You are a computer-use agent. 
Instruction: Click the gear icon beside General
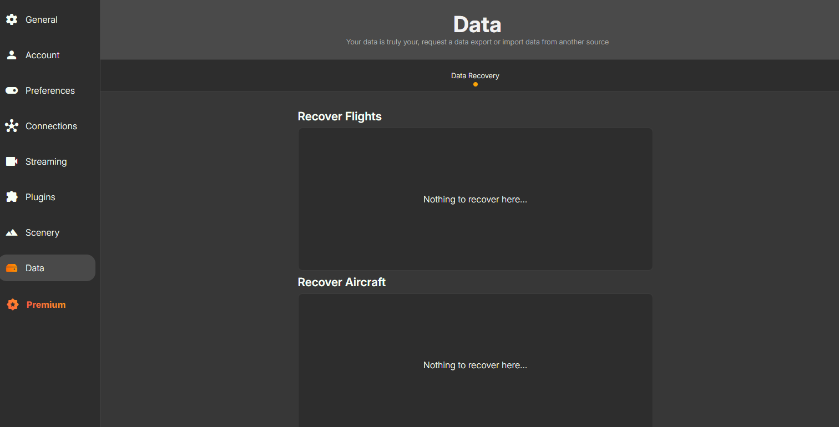coord(12,19)
